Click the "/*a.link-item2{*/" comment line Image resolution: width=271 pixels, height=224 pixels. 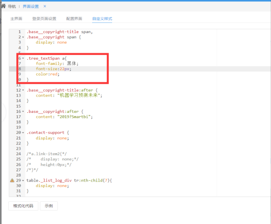click(47, 154)
